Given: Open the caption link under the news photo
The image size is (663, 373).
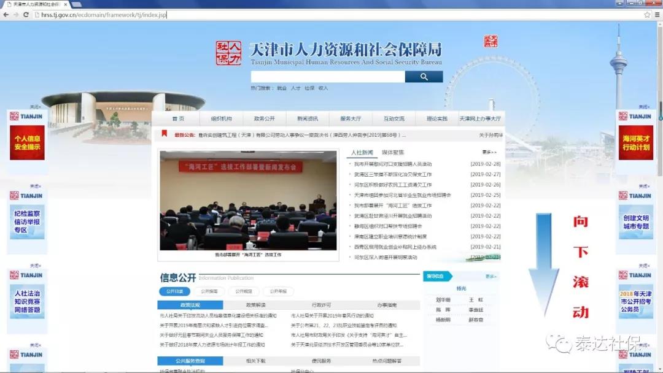Looking at the screenshot, I should [x=248, y=255].
